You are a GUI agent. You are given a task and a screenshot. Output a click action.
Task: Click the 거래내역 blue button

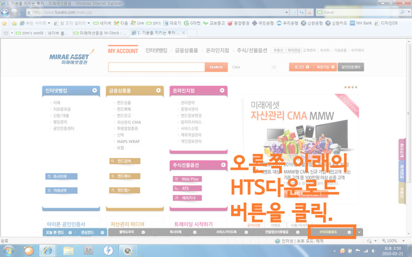[x=61, y=190]
